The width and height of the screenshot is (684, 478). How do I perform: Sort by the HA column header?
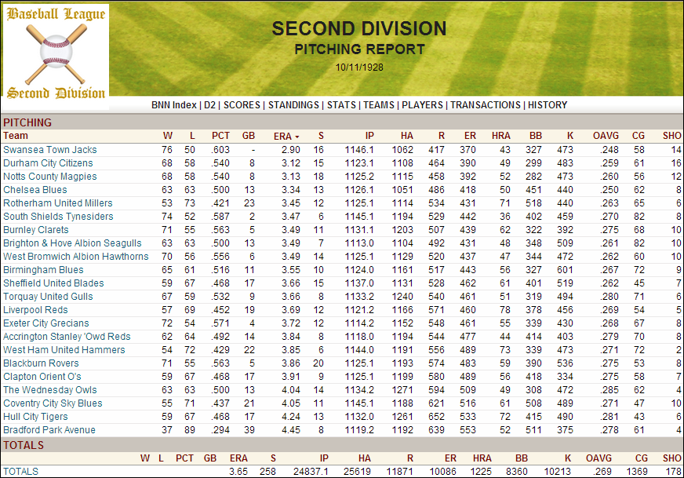tap(407, 136)
